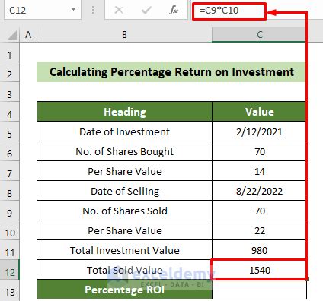Click the Date of Selling cell
This screenshot has width=323, height=301.
124,191
